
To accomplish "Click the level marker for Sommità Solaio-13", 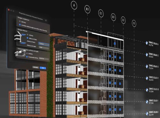I will tap(147, 55).
